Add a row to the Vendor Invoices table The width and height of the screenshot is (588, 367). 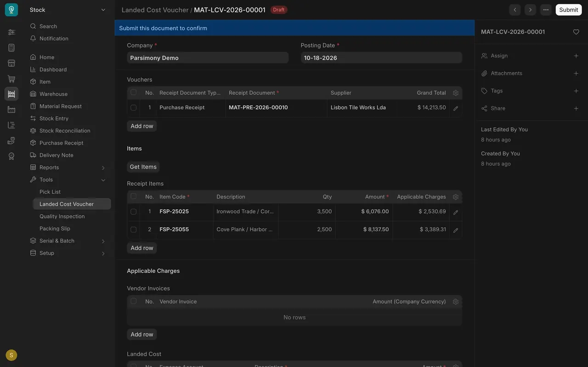click(142, 334)
